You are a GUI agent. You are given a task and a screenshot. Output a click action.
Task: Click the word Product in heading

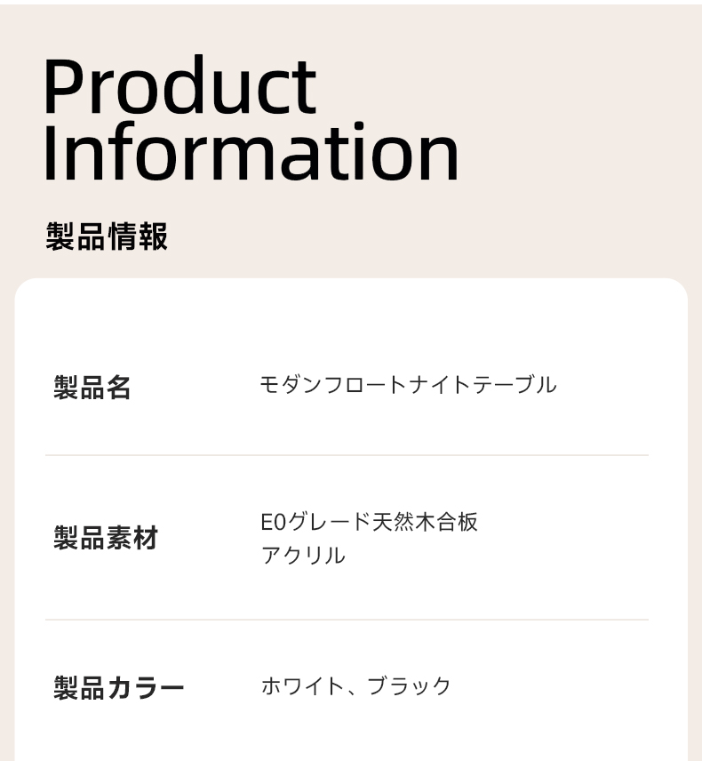[x=180, y=85]
